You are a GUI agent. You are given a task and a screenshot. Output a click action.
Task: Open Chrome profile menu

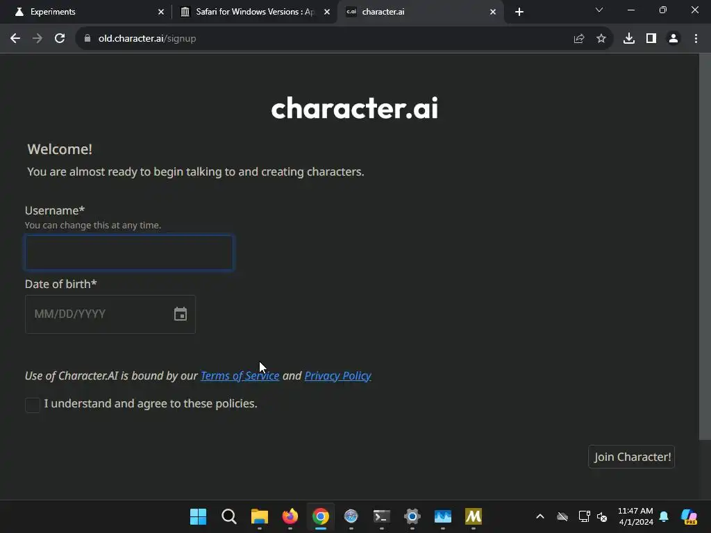point(673,39)
